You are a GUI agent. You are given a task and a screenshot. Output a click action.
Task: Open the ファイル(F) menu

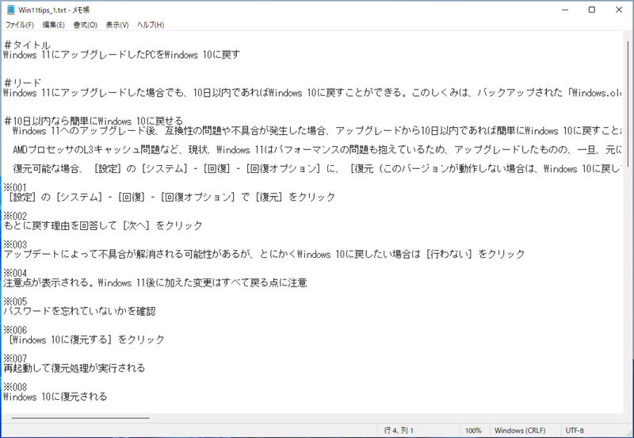pyautogui.click(x=19, y=25)
